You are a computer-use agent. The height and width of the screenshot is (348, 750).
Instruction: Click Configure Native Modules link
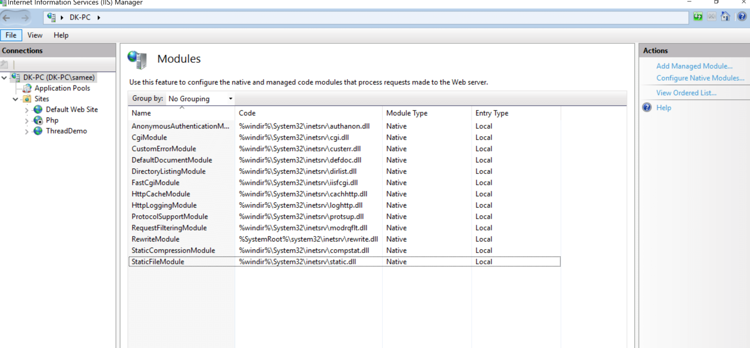[700, 78]
